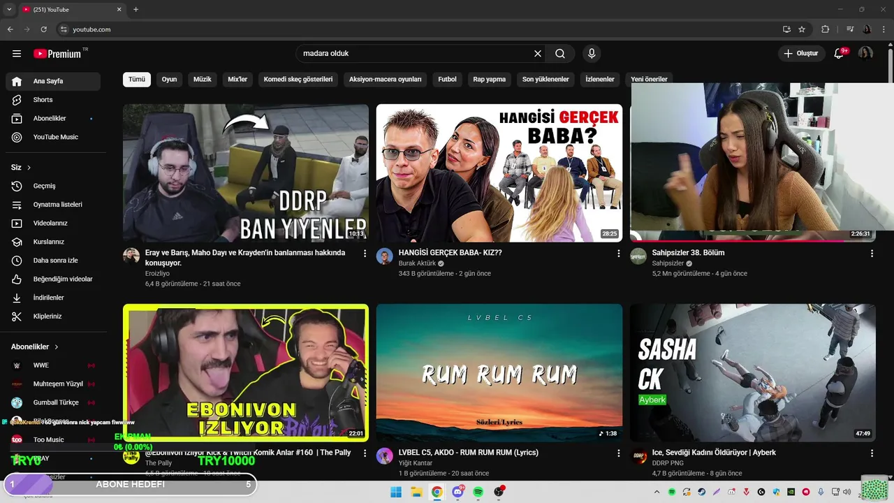The width and height of the screenshot is (894, 503).
Task: Click the Chrome address bar URL
Action: pos(91,29)
